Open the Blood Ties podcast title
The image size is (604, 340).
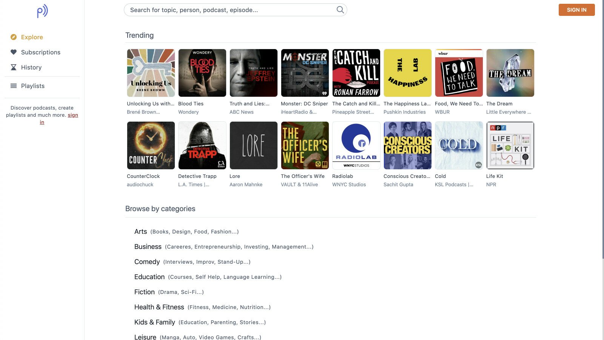(191, 104)
